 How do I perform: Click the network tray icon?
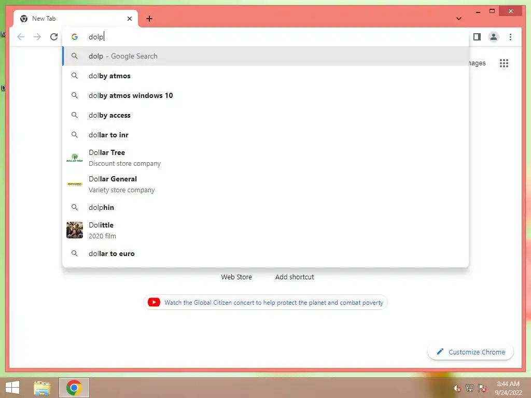tap(469, 388)
